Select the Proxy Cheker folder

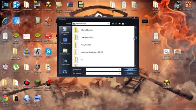[86, 45]
